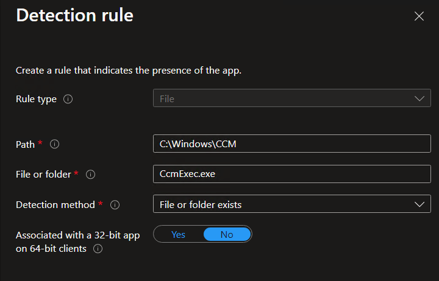Click the Path field containing C:\Windows\CCM
Viewport: 439px width, 281px height.
[291, 144]
